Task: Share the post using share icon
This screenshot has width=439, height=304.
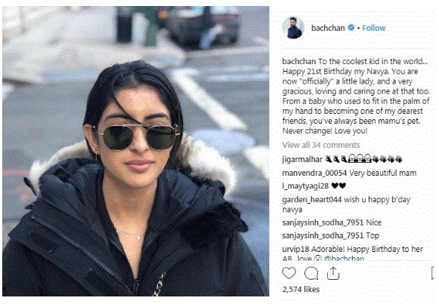Action: 333,273
